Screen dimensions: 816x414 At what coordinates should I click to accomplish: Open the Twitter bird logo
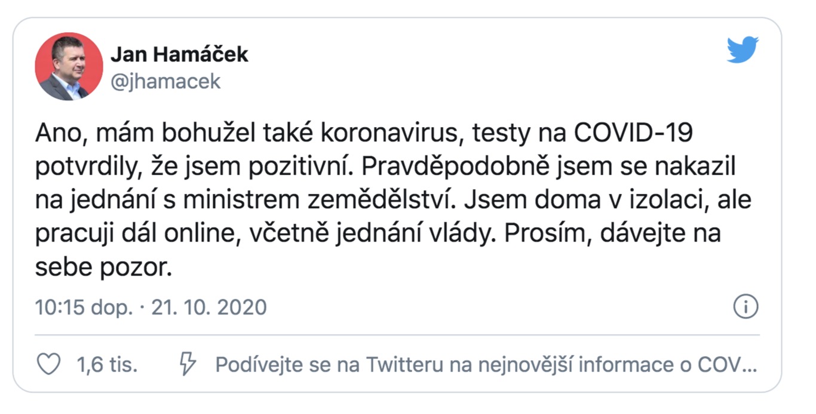coord(743,50)
